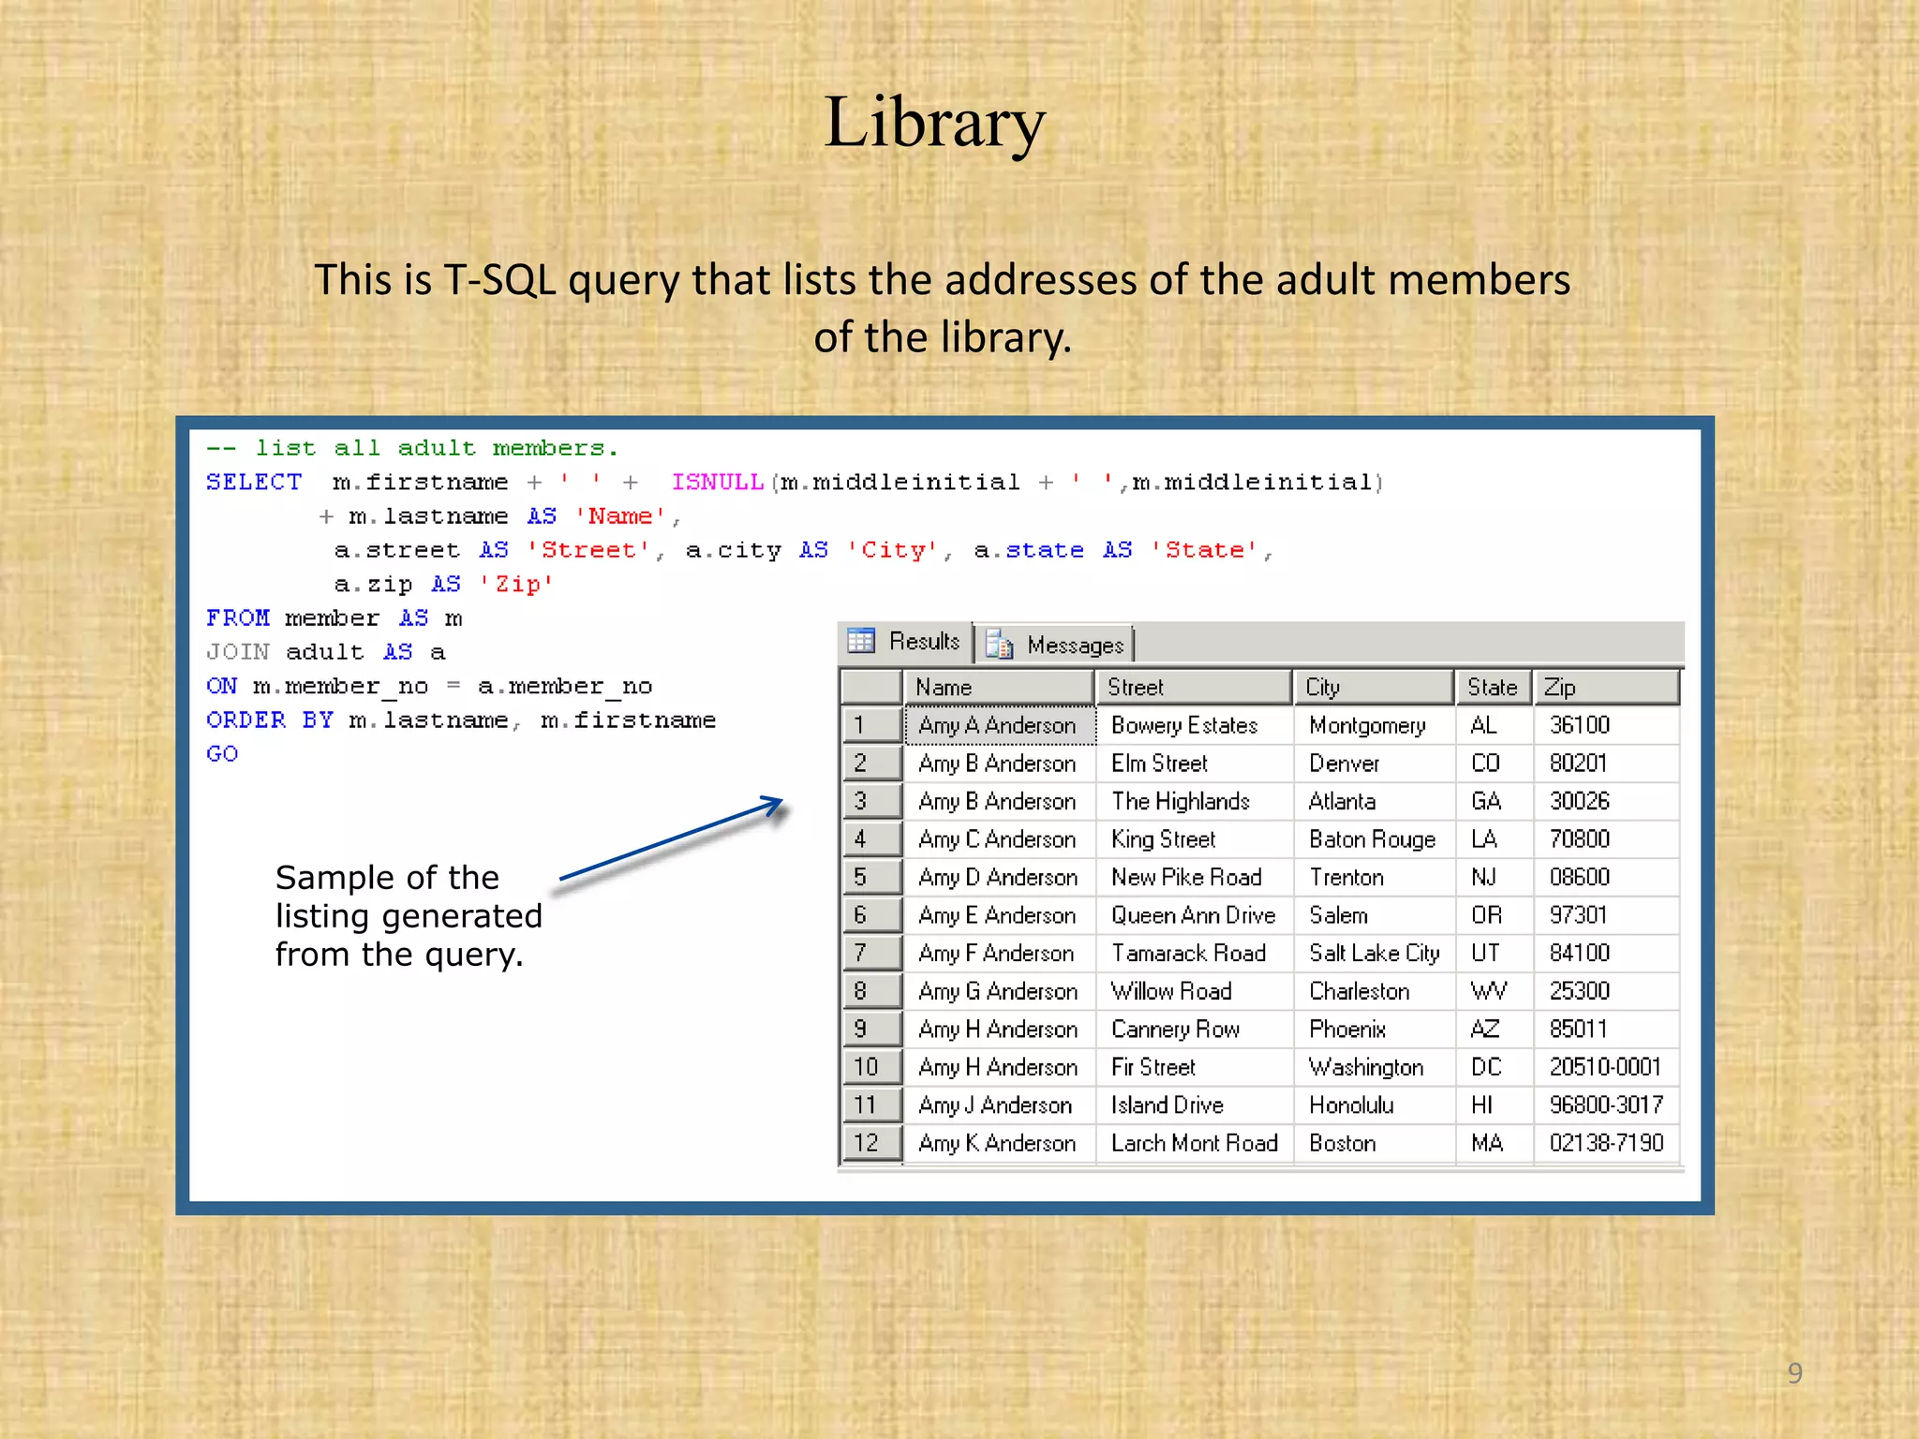Viewport: 1919px width, 1439px height.
Task: Click the 'Honolulu' cell
Action: click(1375, 1105)
